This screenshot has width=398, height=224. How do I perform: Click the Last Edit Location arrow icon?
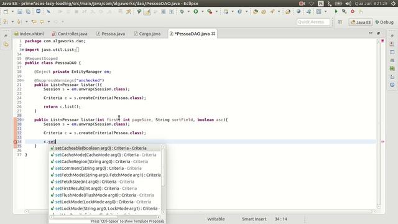pos(34,22)
